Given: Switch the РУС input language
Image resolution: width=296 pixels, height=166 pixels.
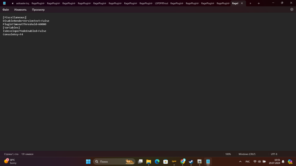Looking at the screenshot, I should coord(247,162).
